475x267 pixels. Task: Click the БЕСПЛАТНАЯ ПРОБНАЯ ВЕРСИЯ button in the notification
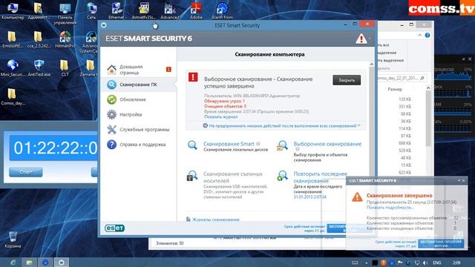pyautogui.click(x=441, y=244)
